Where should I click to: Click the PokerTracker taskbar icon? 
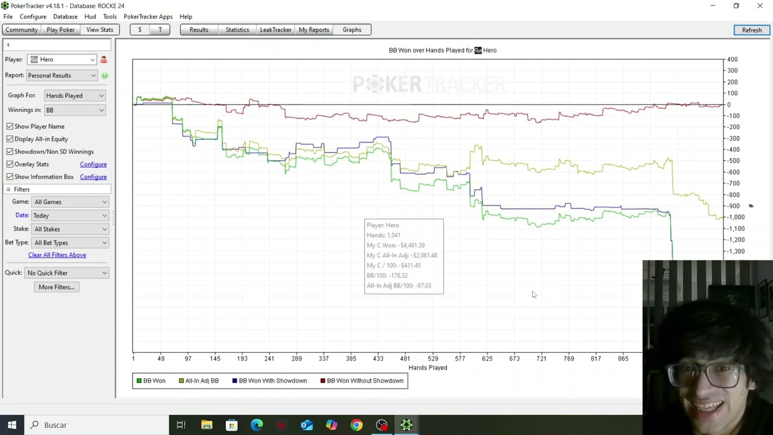pyautogui.click(x=406, y=425)
